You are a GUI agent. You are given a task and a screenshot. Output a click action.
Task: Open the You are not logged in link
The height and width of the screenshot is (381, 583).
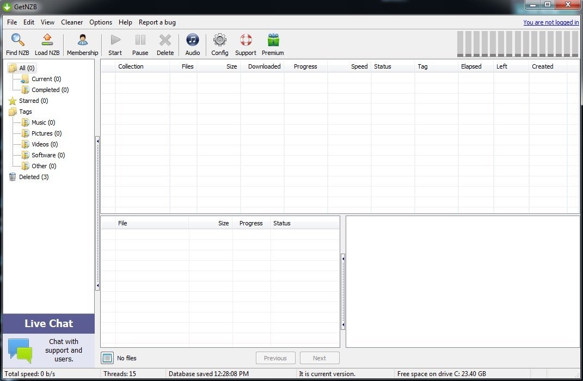click(551, 22)
